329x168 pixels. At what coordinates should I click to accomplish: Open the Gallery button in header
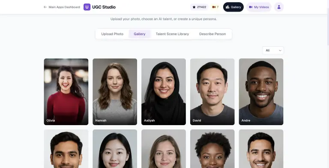click(233, 7)
